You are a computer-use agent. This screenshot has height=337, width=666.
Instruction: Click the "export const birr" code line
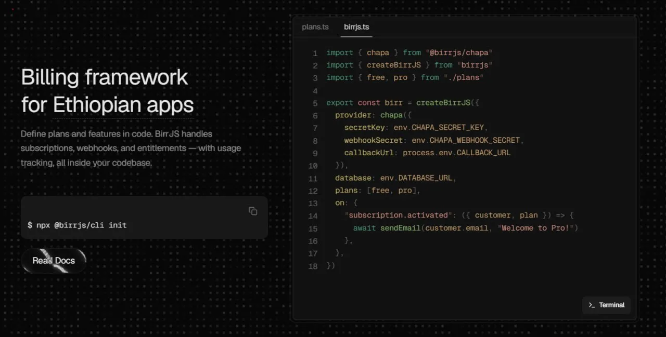coord(403,103)
